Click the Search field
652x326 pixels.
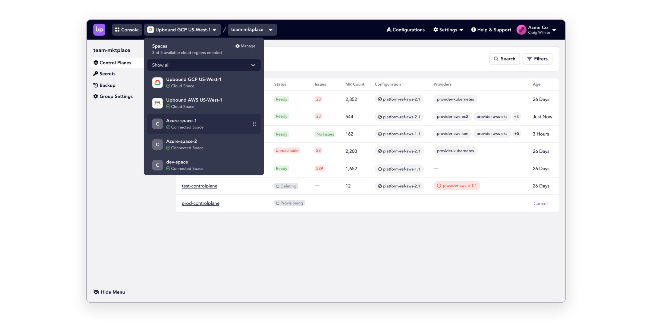click(504, 59)
